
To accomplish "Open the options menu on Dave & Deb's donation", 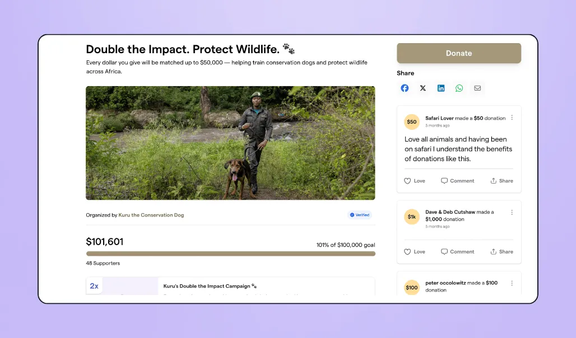I will [x=512, y=212].
